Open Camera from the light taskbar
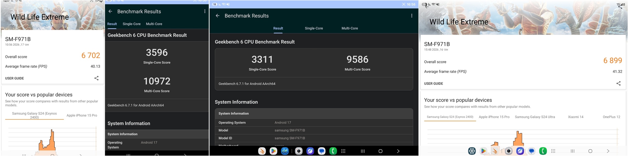The height and width of the screenshot is (156, 628). [x=509, y=151]
